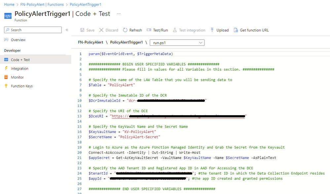Click the Function Keys key icon
Viewport: 330px width, 194px height.
6,86
